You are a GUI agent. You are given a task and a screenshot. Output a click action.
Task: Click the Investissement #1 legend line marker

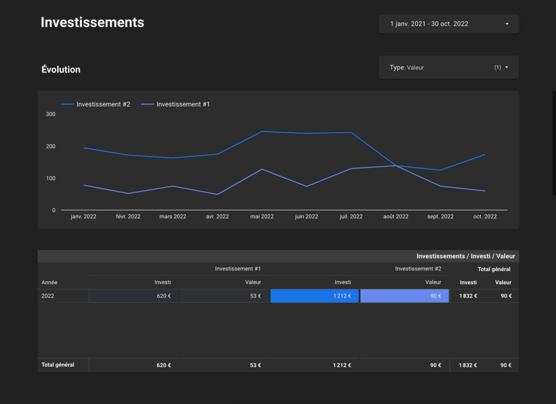pyautogui.click(x=148, y=104)
